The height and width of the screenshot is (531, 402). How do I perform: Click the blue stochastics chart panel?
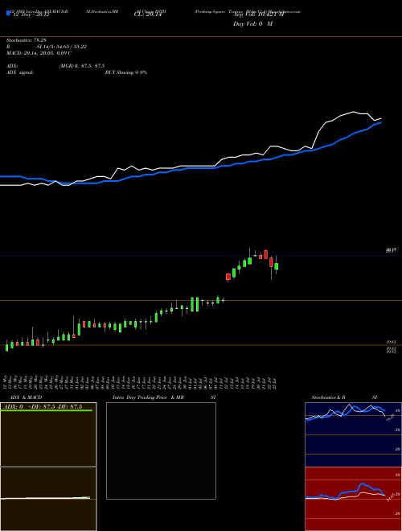(353, 434)
